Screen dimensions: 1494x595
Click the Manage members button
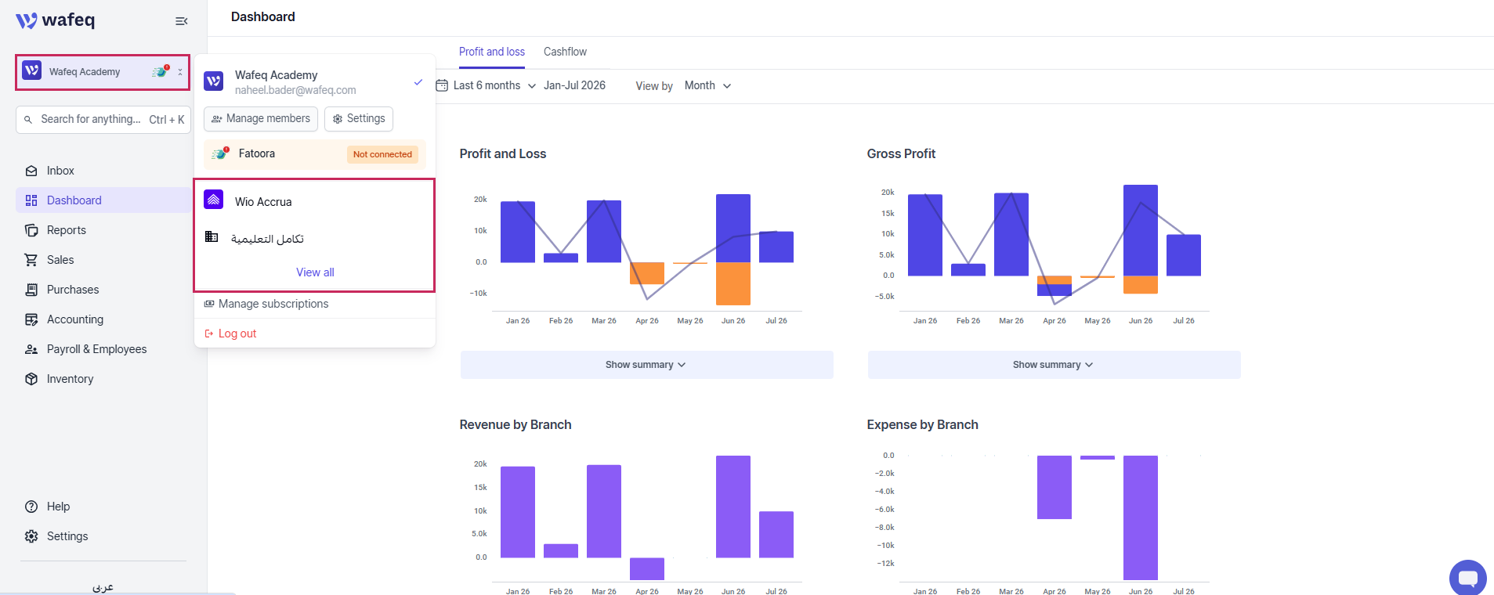(x=261, y=118)
